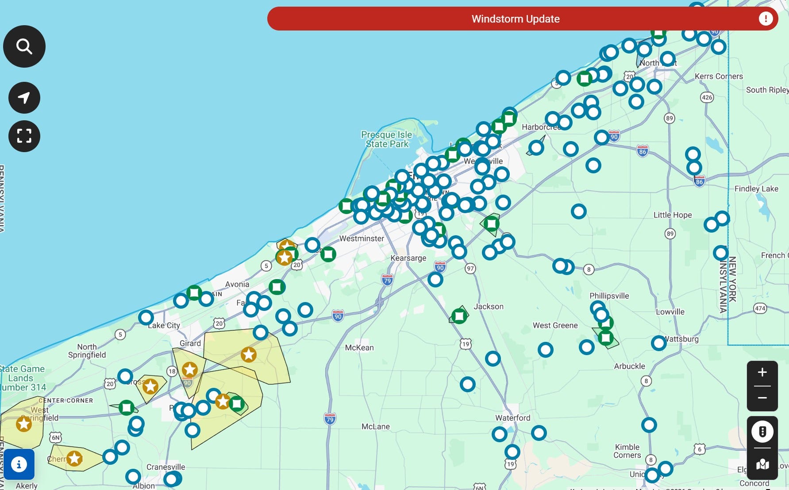Select blue circle left of Little Hope
This screenshot has height=490, width=789.
pos(579,211)
